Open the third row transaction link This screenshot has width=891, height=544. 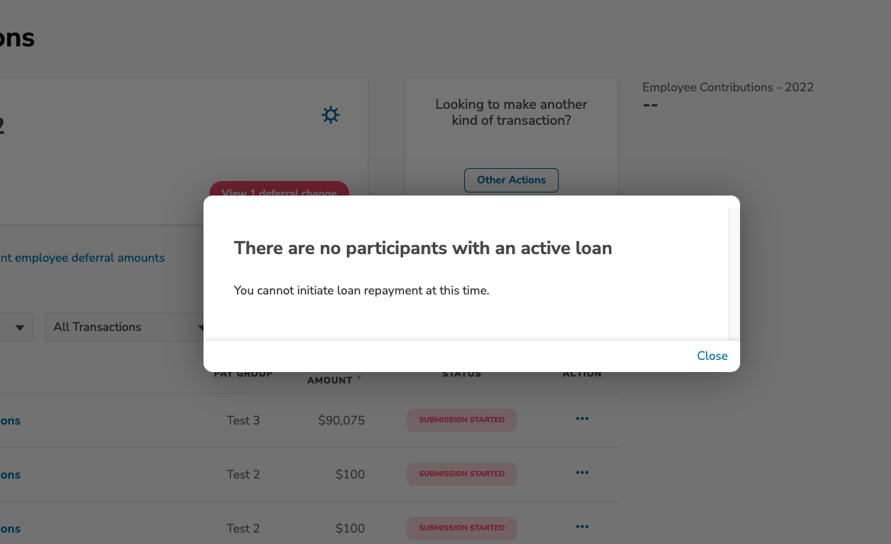pos(10,528)
